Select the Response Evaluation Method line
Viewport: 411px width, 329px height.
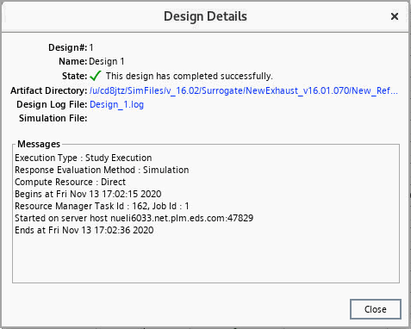pos(102,170)
